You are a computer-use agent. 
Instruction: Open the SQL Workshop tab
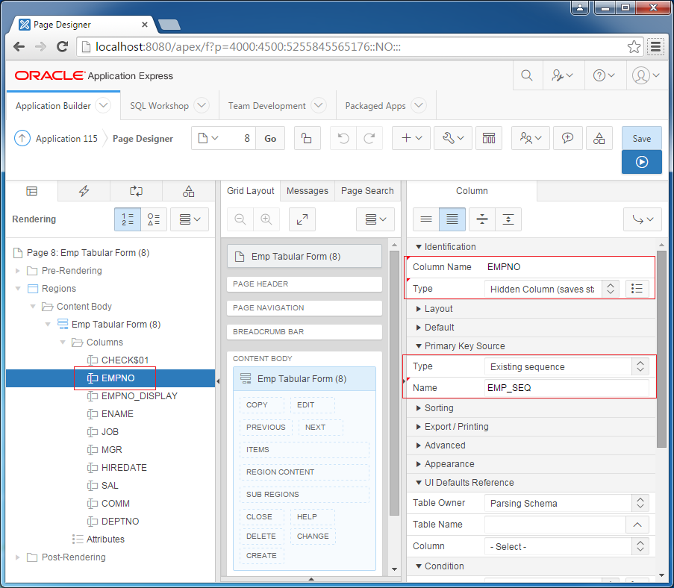[160, 106]
